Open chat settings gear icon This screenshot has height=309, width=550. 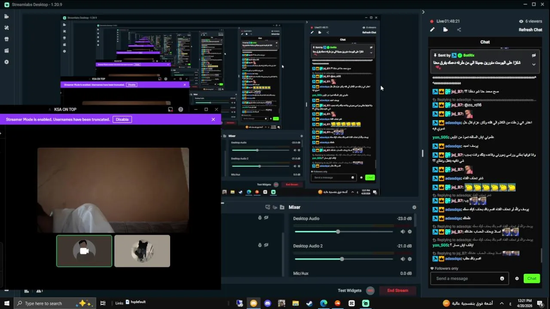pyautogui.click(x=517, y=279)
